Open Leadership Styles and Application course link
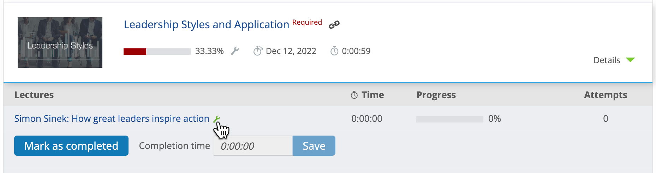The image size is (656, 173). pyautogui.click(x=207, y=25)
